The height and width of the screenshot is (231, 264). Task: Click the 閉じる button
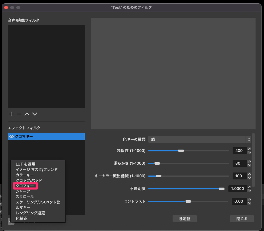242,219
